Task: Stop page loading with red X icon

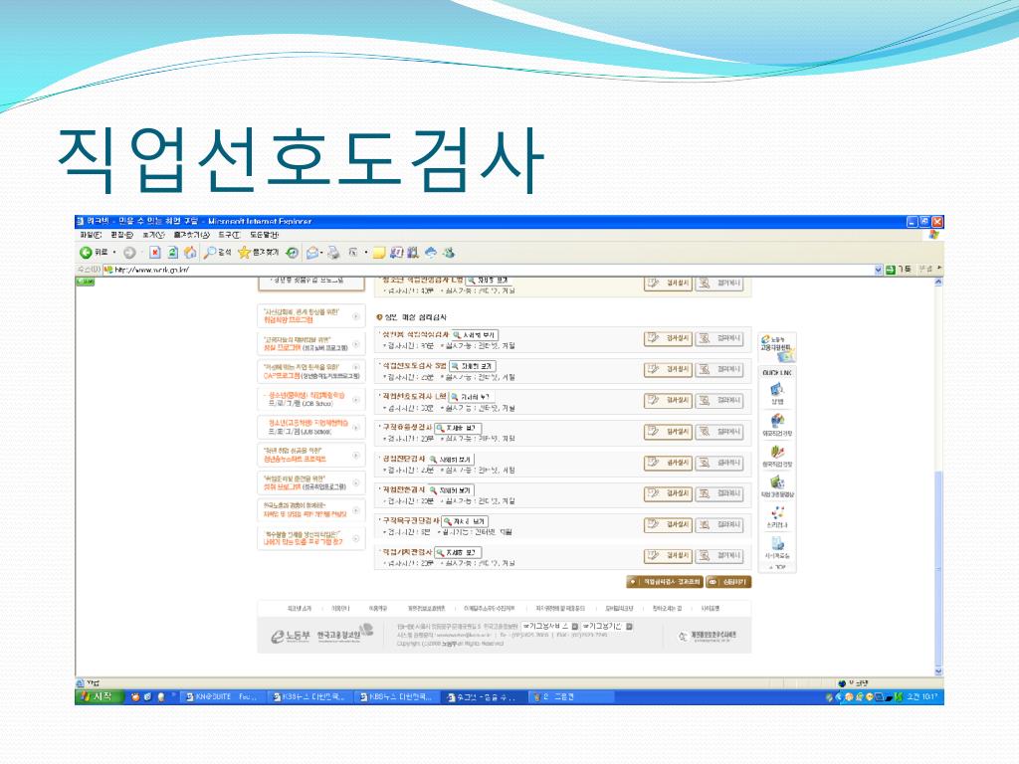Action: 154,253
